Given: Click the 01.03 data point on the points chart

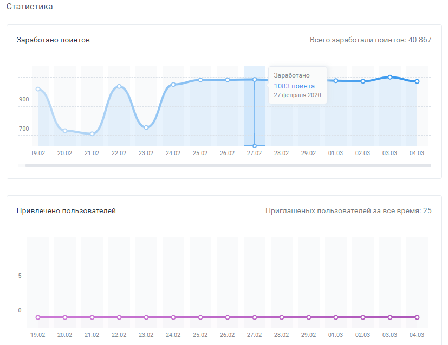Looking at the screenshot, I should coord(336,81).
